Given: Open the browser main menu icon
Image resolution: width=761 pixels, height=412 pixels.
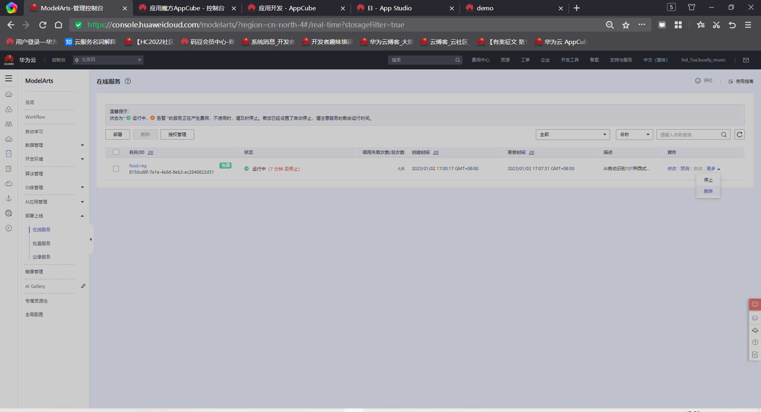Looking at the screenshot, I should (x=748, y=25).
